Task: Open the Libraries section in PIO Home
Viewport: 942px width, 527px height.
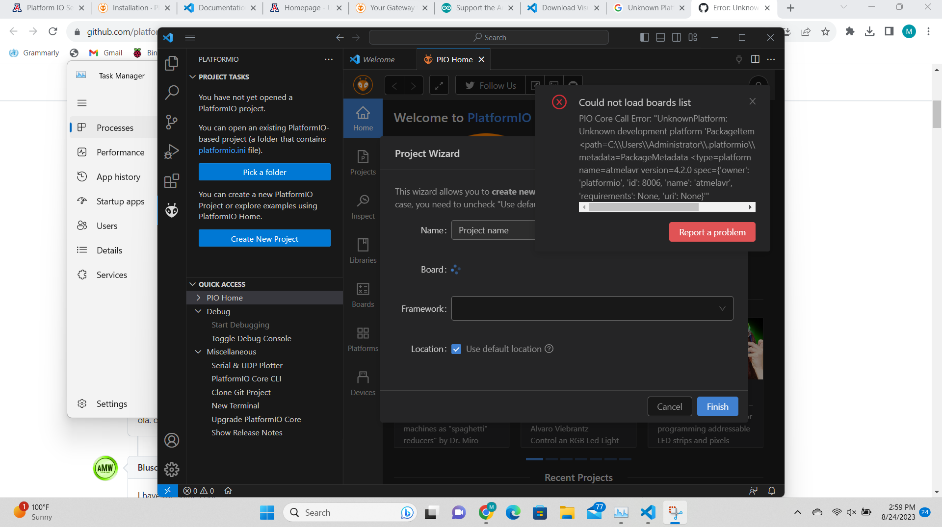Action: 363,251
